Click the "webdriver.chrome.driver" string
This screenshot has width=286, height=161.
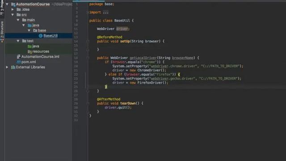pos(173,66)
